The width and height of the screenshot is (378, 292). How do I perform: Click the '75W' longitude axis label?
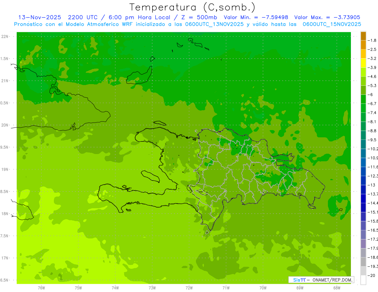(78, 288)
